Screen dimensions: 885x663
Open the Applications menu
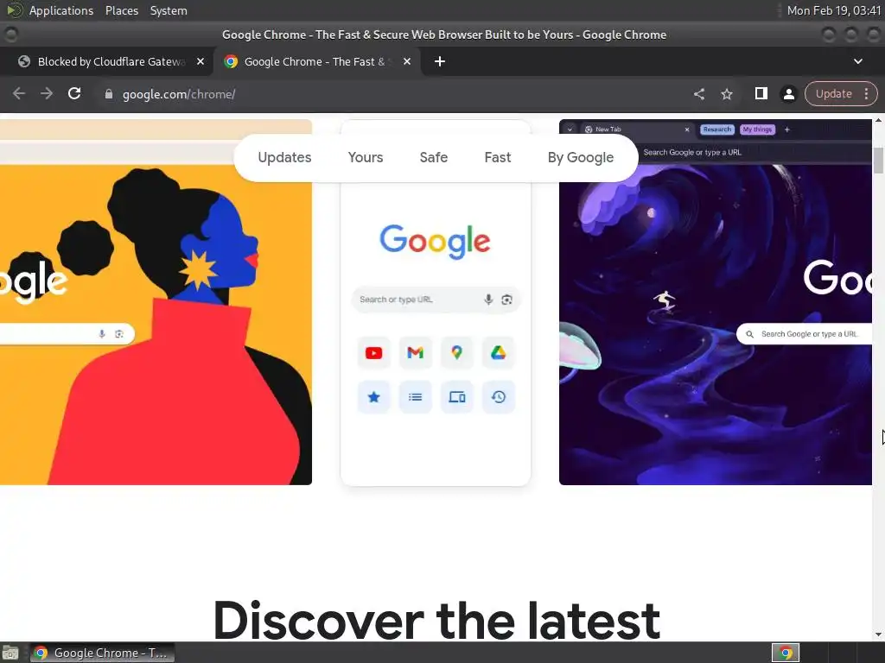coord(61,10)
